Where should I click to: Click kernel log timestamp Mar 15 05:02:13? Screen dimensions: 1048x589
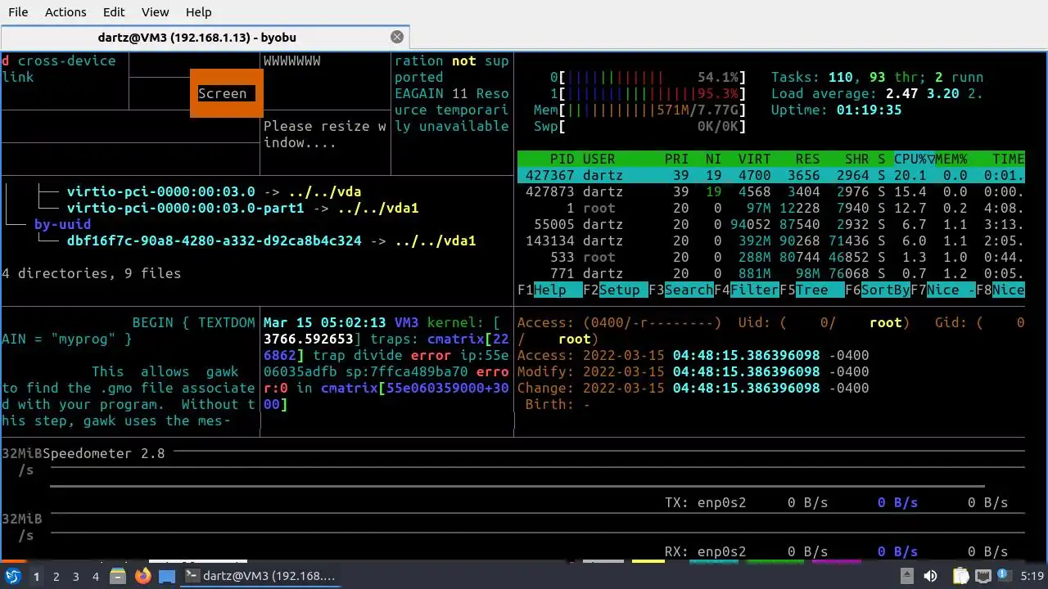(x=325, y=322)
